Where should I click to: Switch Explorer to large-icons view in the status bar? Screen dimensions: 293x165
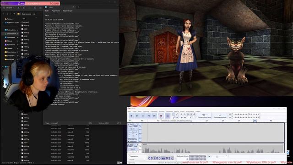coord(121,163)
